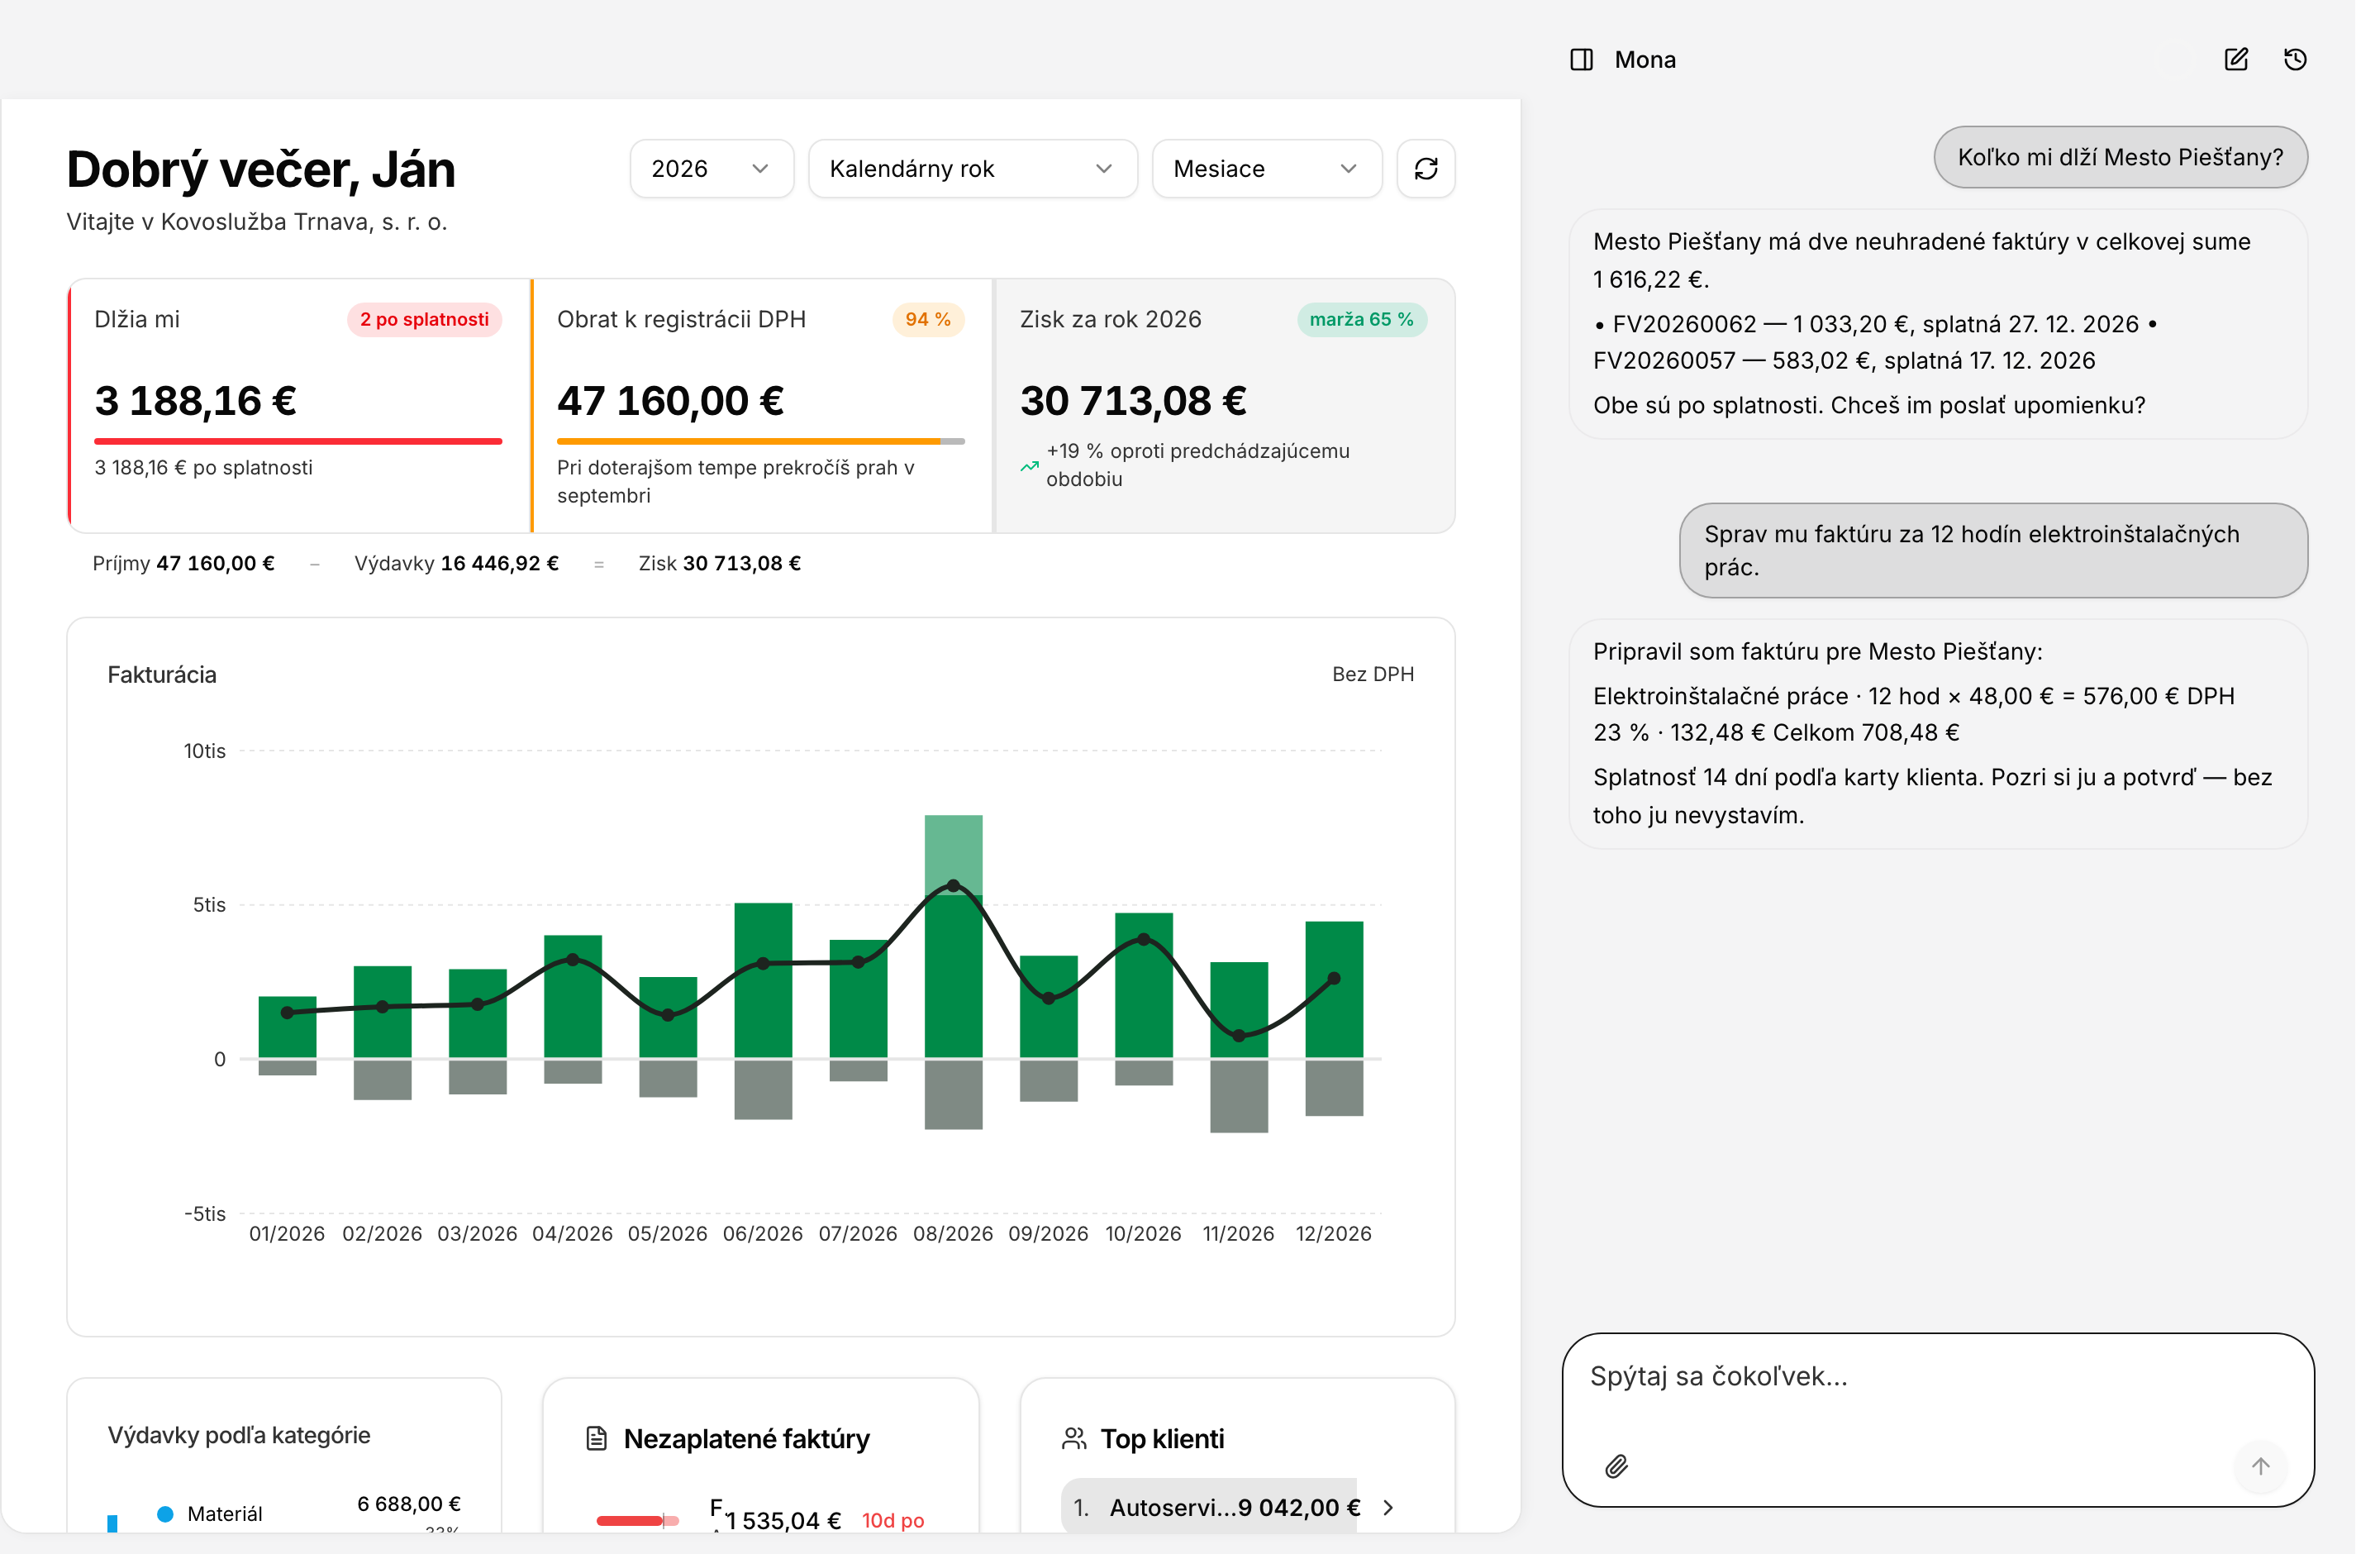Send message with the up arrow icon
The image size is (2380, 1554).
[x=2260, y=1467]
